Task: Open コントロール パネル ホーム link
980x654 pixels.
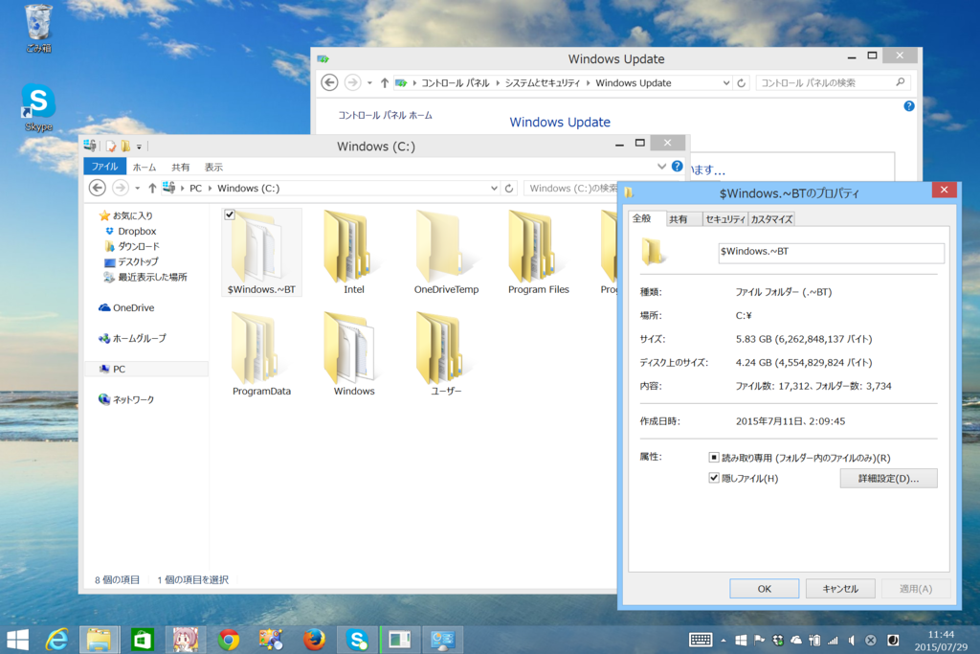Action: (385, 115)
